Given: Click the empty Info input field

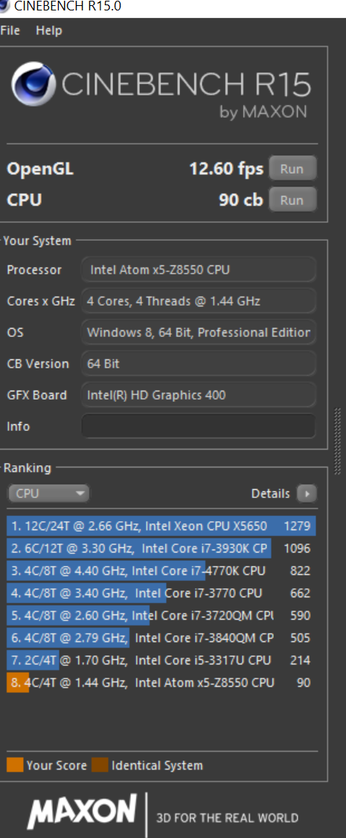Looking at the screenshot, I should pyautogui.click(x=199, y=426).
